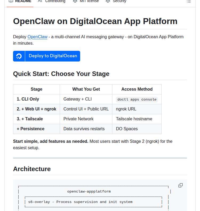The height and width of the screenshot is (211, 200).
Task: Click the Private Network cell
Action: 86,119
